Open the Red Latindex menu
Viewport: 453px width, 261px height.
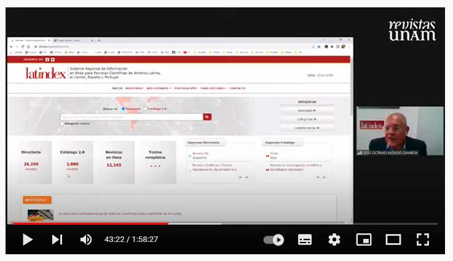(x=159, y=88)
